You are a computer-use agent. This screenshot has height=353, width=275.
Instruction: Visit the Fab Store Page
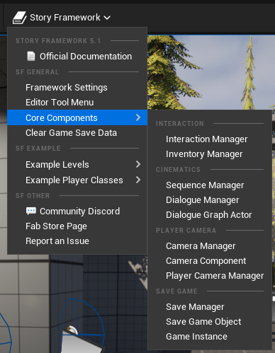pyautogui.click(x=77, y=226)
